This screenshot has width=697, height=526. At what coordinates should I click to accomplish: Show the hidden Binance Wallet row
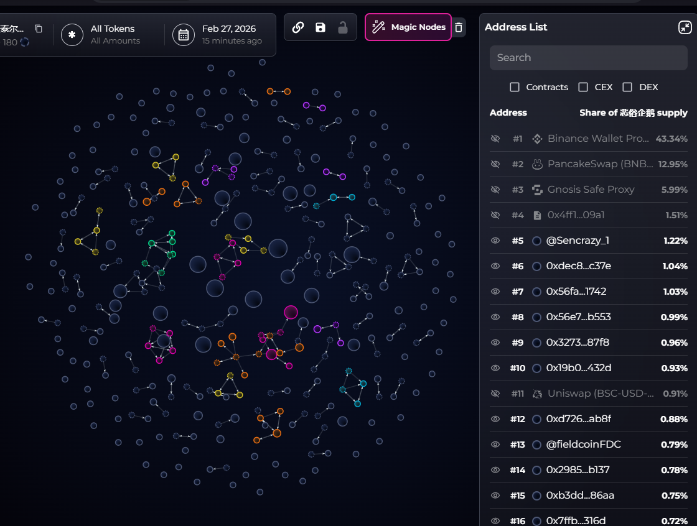click(495, 139)
